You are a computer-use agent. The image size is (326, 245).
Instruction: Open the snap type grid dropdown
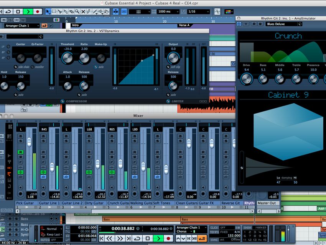coord(140,12)
